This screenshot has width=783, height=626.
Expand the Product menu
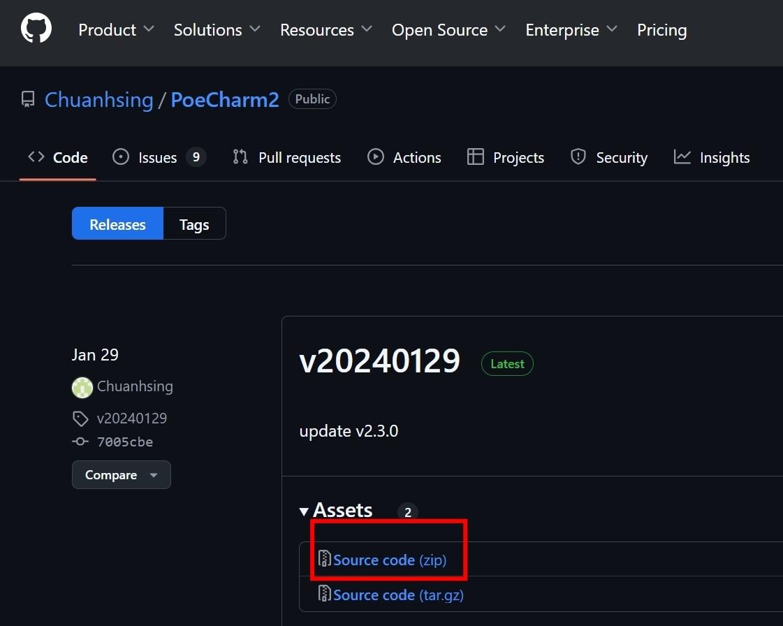[116, 29]
